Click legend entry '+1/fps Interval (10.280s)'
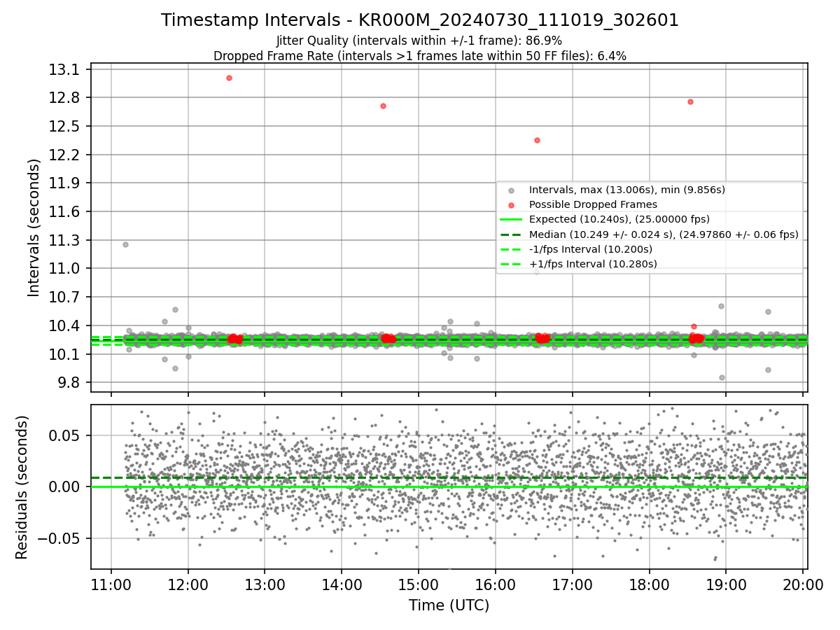The width and height of the screenshot is (840, 630). (594, 264)
